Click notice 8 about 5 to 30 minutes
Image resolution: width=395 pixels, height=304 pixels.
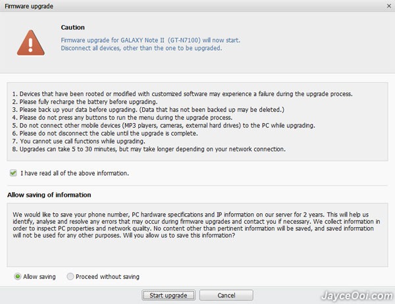pyautogui.click(x=149, y=149)
